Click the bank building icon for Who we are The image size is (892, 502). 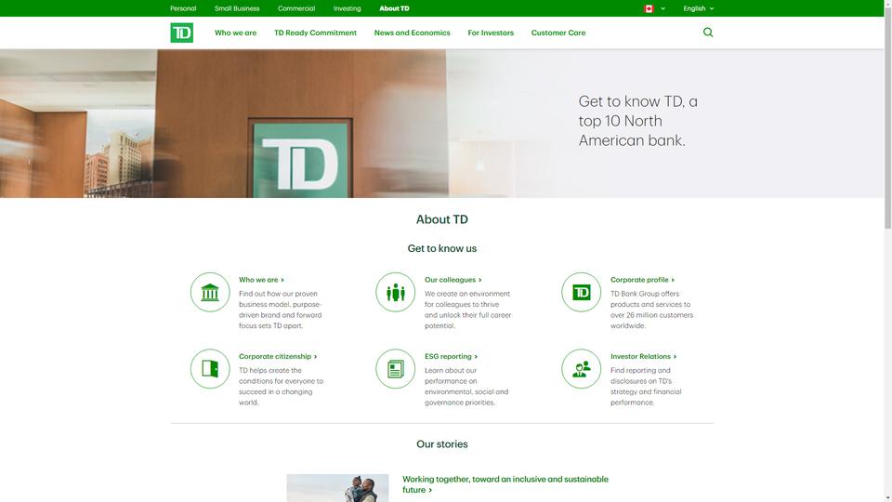(x=210, y=292)
